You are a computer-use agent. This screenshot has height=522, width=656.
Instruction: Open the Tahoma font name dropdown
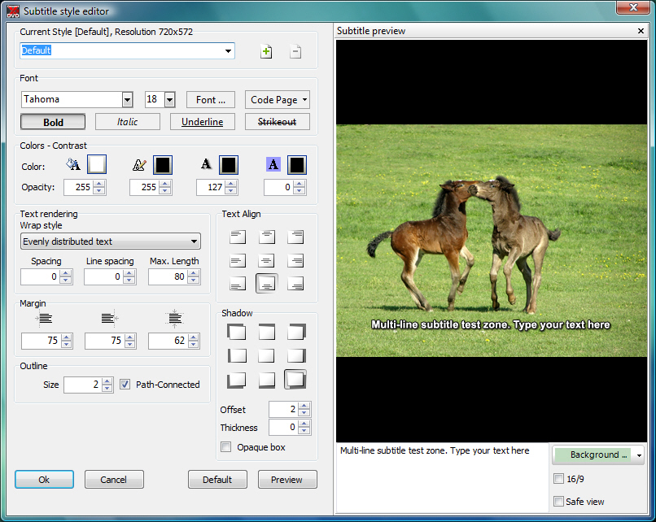pyautogui.click(x=127, y=100)
